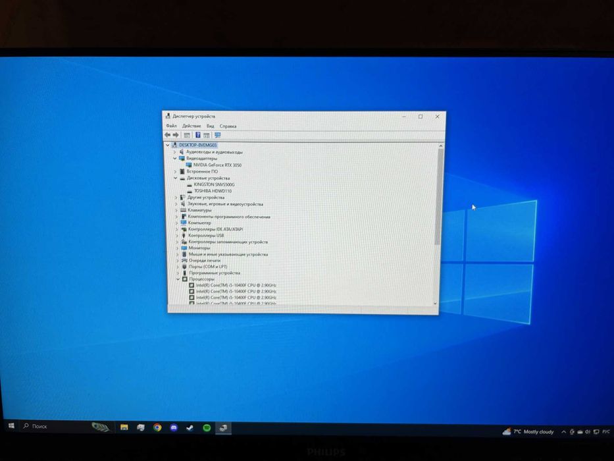Click the CPU icon beside Процессоры
Image resolution: width=614 pixels, height=461 pixels.
[185, 279]
